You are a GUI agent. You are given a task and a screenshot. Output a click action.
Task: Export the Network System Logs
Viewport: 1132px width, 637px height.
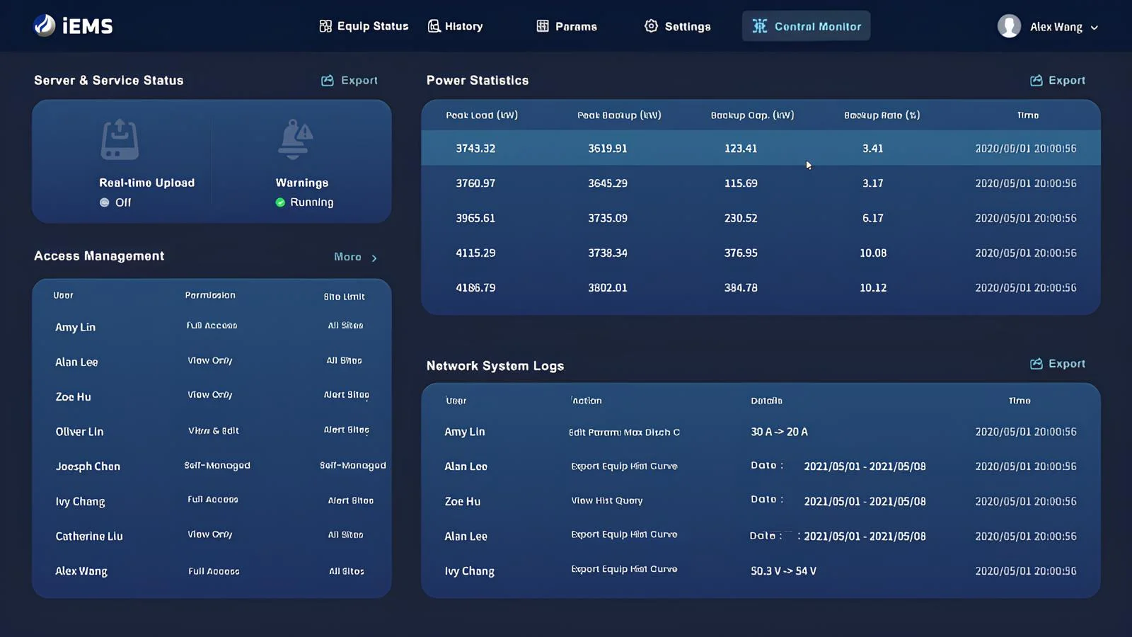tap(1057, 364)
